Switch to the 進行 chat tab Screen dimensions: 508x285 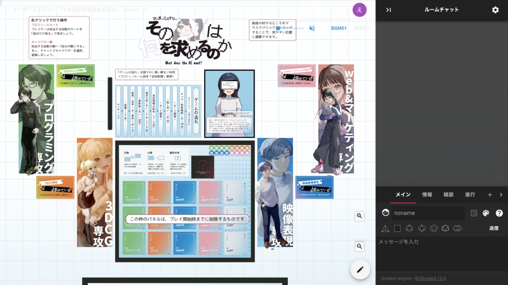click(470, 195)
